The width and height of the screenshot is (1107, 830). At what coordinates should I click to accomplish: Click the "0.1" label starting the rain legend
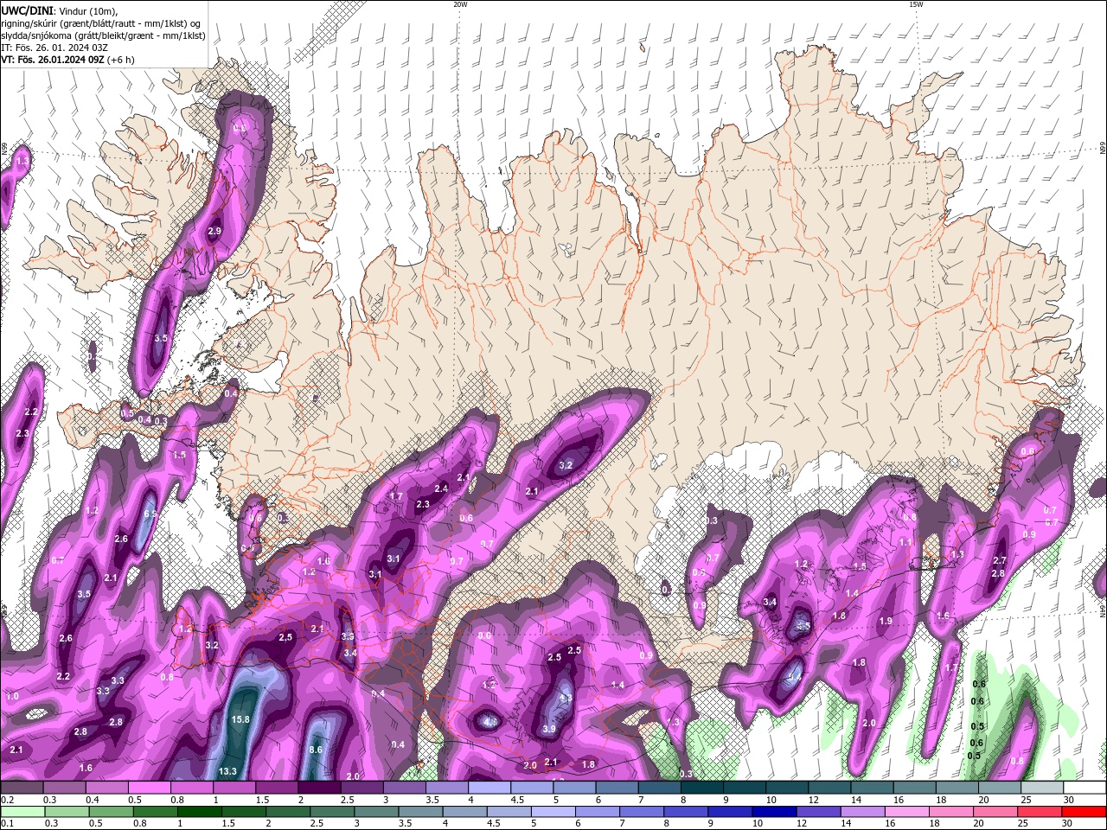tap(7, 824)
